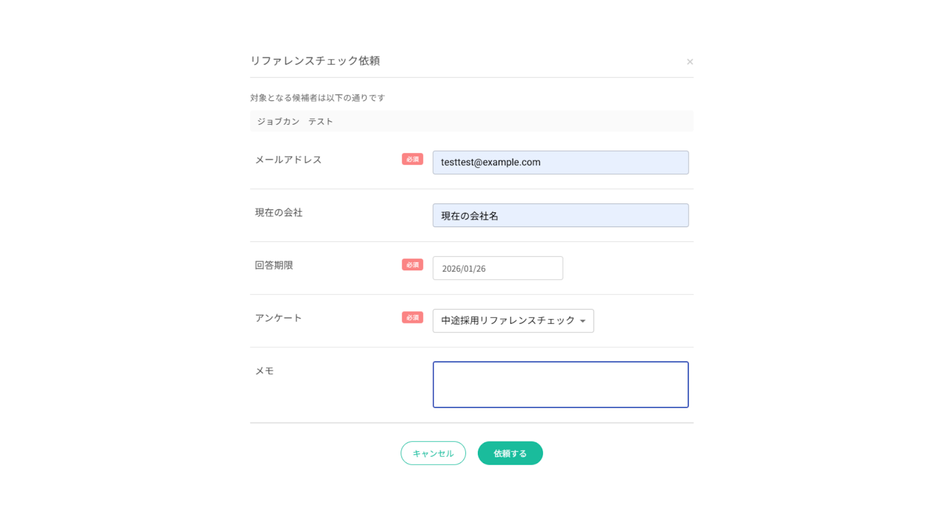Submit with the 依頼する button

pyautogui.click(x=510, y=453)
